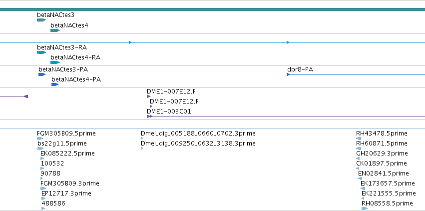Click the EP12717.3prime label
This screenshot has width=425, height=211.
point(66,193)
